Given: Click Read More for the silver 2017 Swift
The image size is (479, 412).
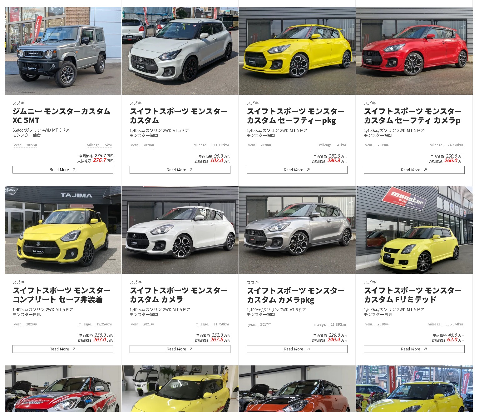Looking at the screenshot, I should click(297, 349).
